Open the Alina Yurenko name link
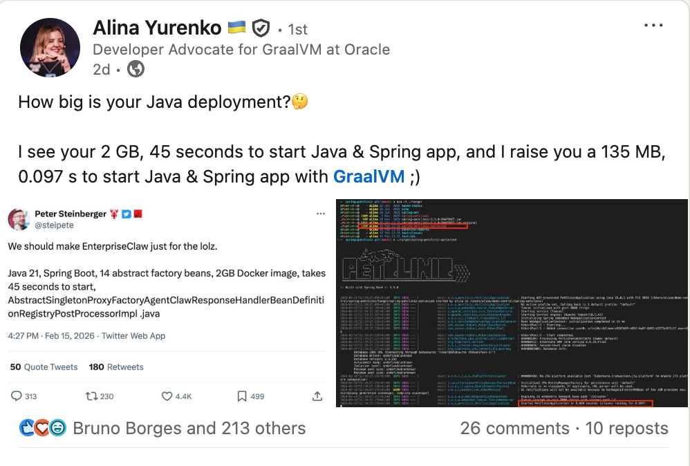Image resolution: width=690 pixels, height=466 pixels. [x=157, y=28]
